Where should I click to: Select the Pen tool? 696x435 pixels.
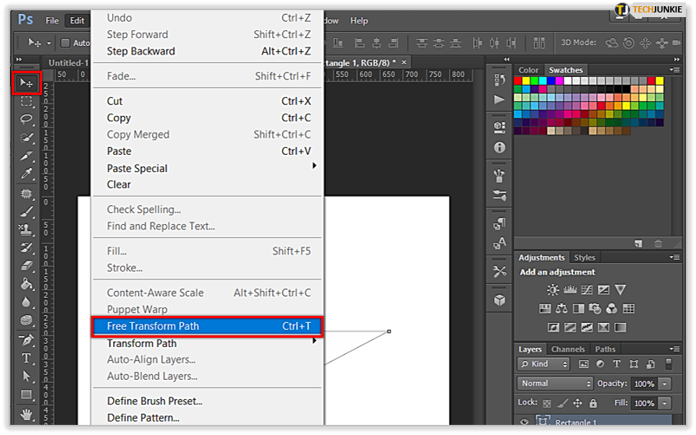coord(26,340)
